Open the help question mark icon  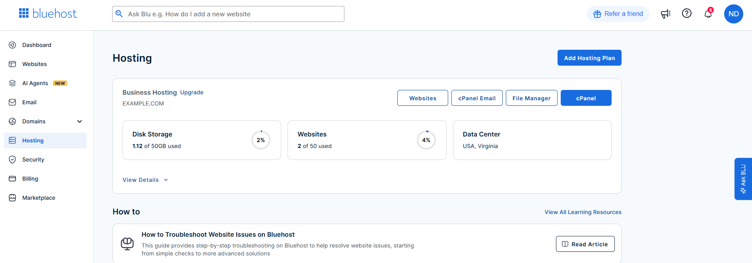click(x=687, y=14)
